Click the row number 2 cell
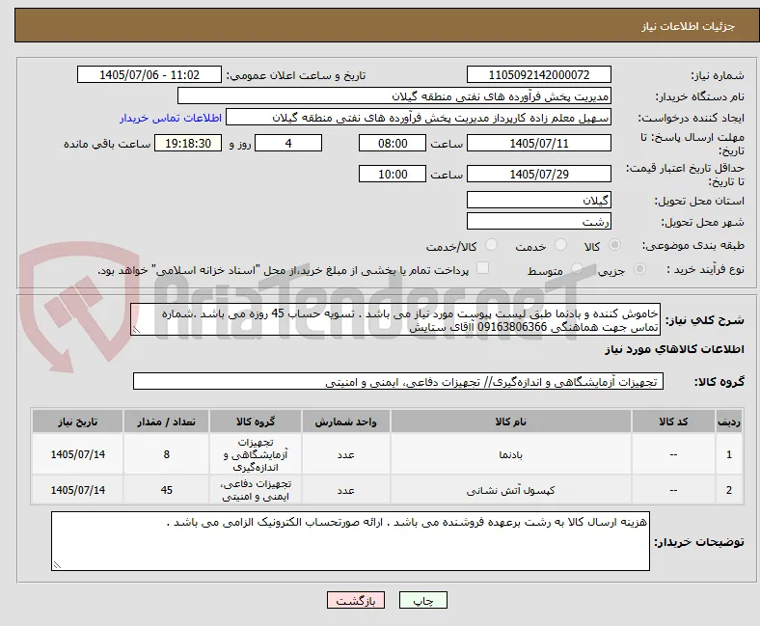 tap(729, 490)
